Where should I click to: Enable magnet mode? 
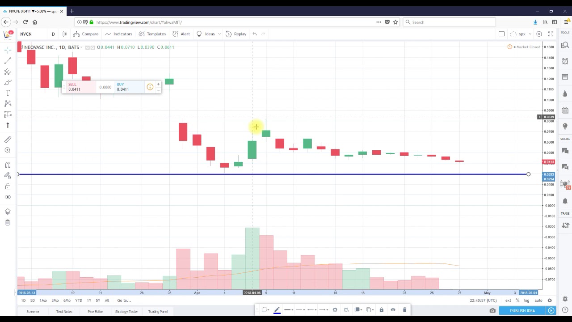(8, 165)
